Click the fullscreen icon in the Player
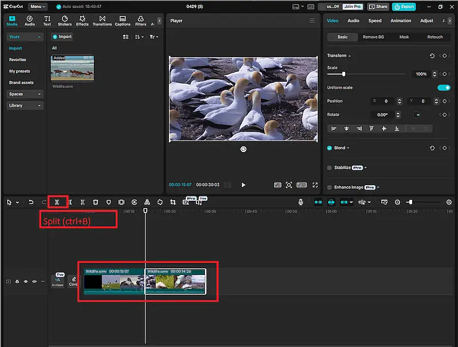The image size is (458, 347). (x=315, y=185)
